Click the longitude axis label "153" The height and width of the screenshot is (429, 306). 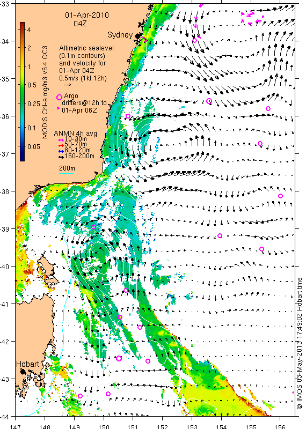[192, 426]
